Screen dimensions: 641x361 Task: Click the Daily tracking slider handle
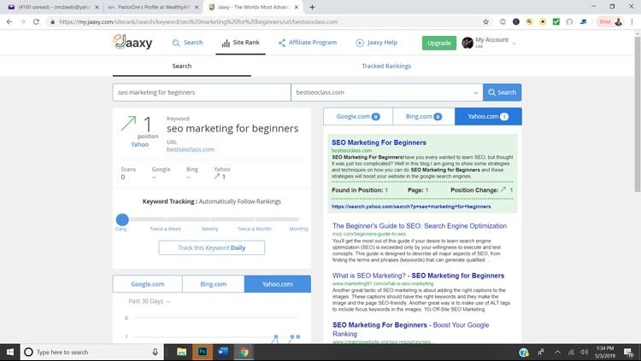point(122,219)
